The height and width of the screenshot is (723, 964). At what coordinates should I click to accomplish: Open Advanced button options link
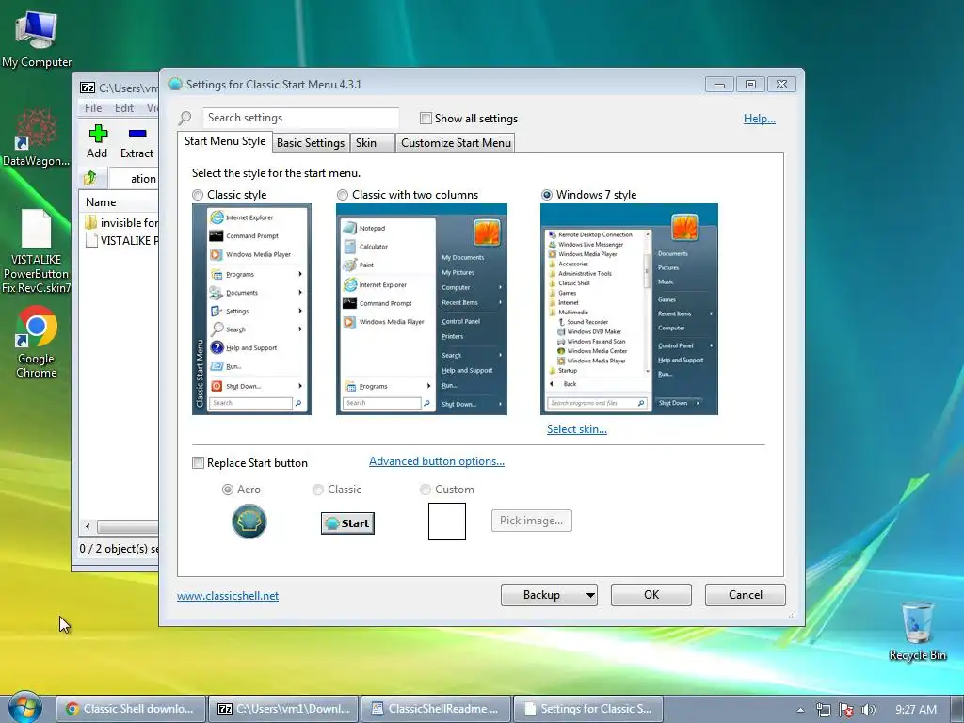pyautogui.click(x=437, y=461)
